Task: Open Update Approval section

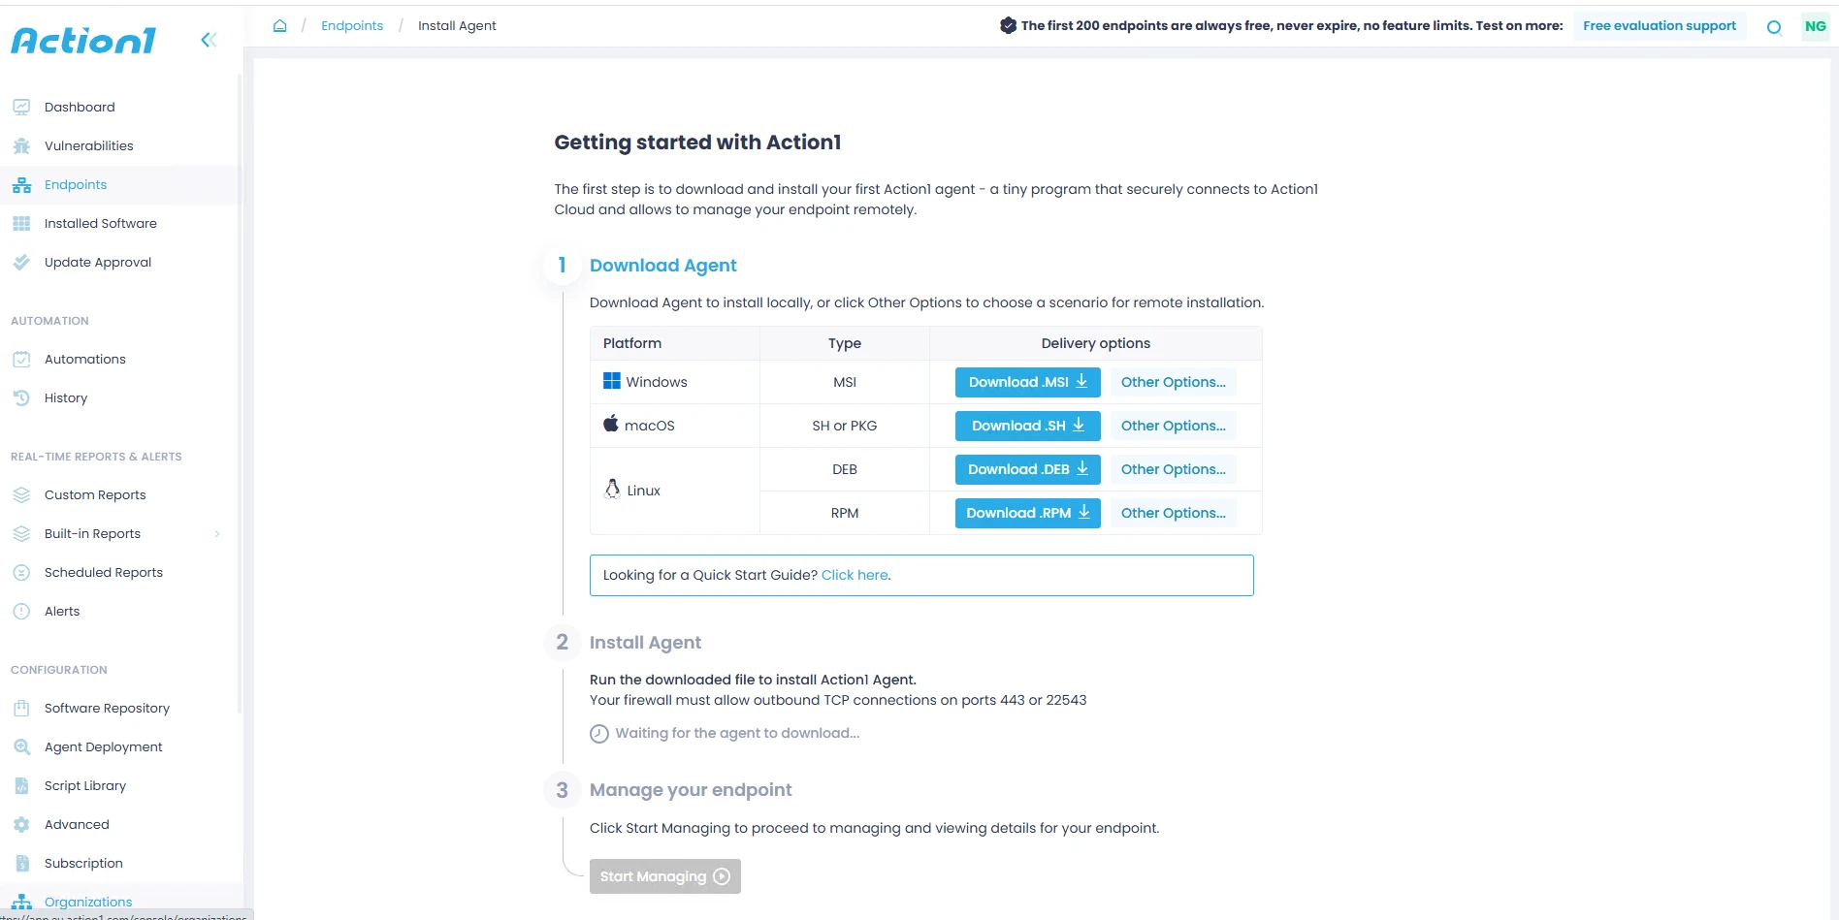Action: (98, 263)
